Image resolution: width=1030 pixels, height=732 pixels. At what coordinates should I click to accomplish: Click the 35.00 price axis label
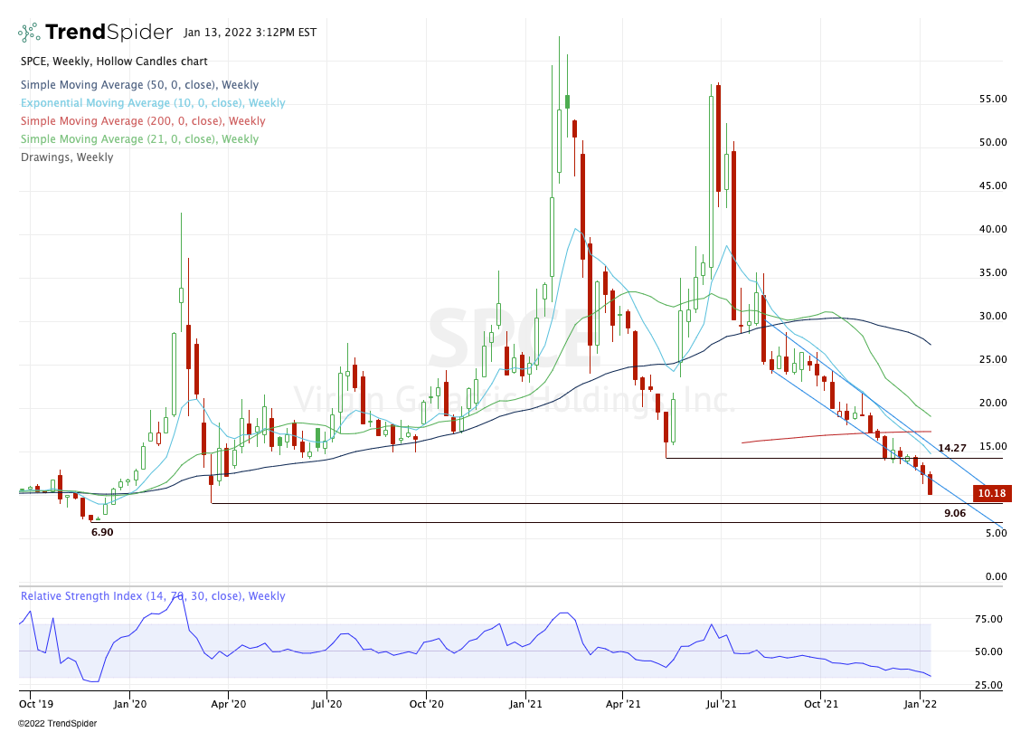click(x=993, y=272)
